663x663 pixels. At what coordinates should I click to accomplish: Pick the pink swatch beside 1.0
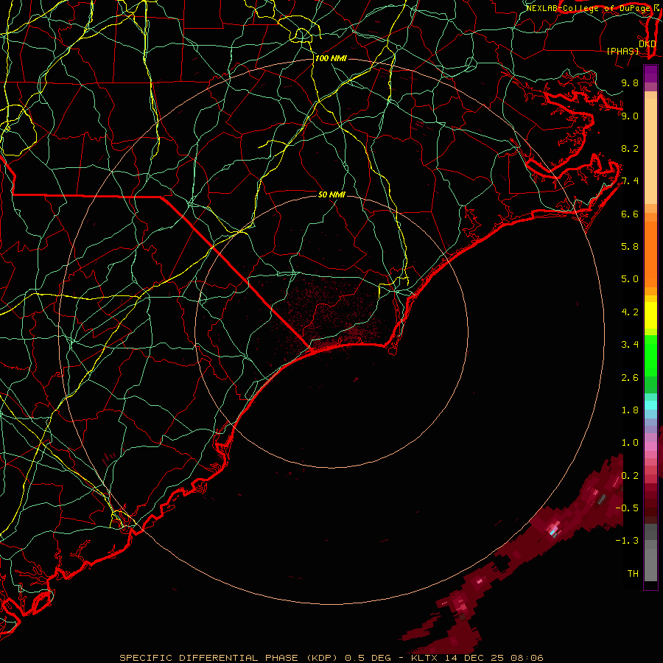point(650,446)
